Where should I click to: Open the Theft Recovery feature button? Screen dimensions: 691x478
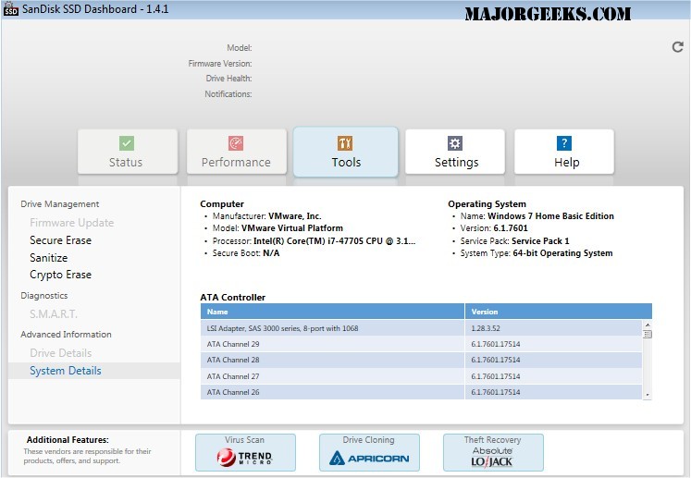click(x=493, y=452)
